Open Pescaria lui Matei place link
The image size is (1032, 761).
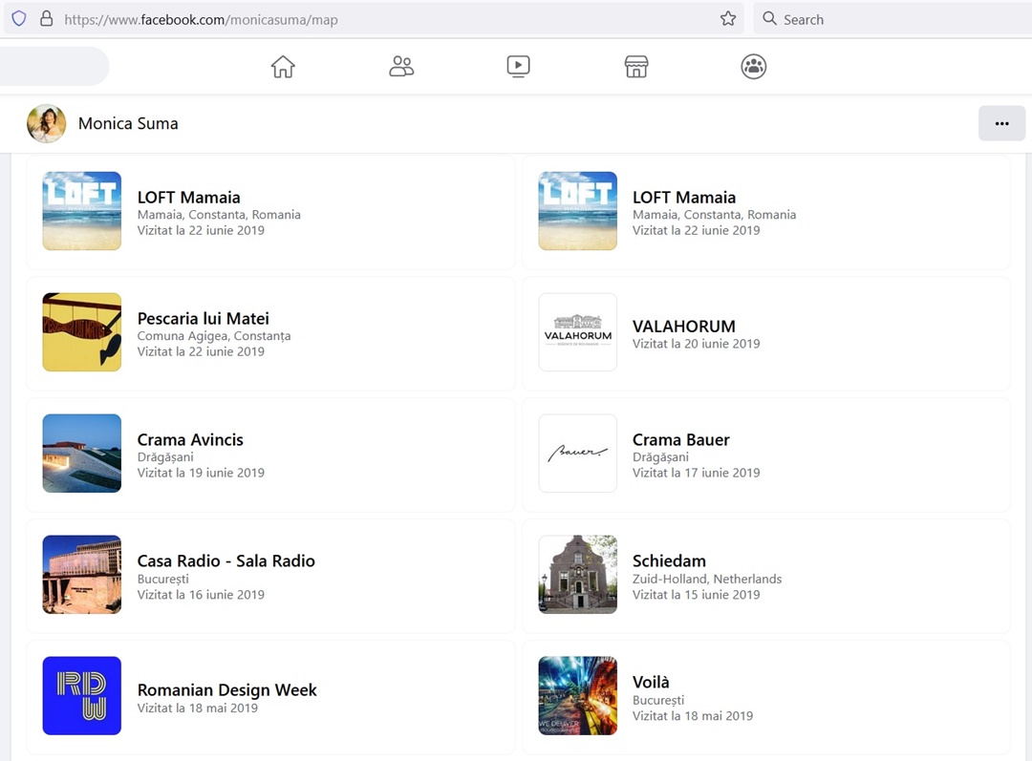click(x=204, y=319)
